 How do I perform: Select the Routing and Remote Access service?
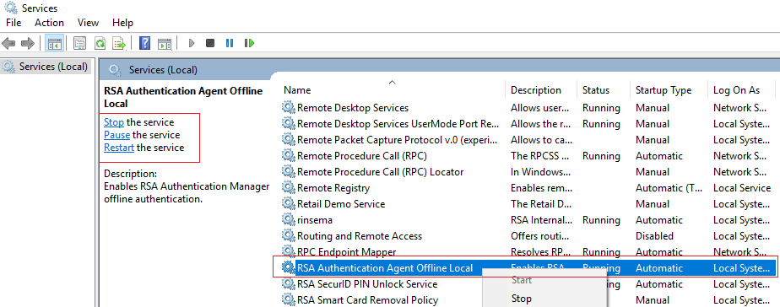pyautogui.click(x=528, y=235)
